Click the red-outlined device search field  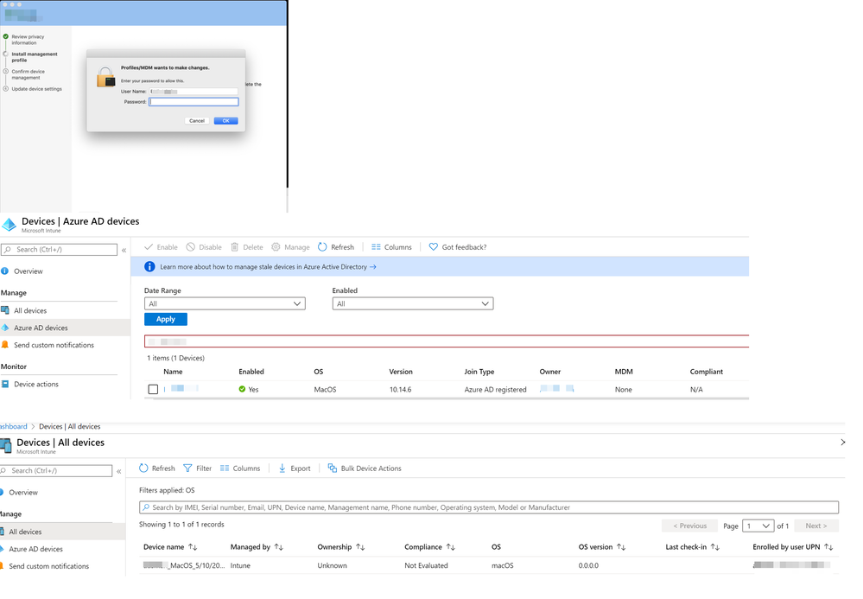point(447,341)
